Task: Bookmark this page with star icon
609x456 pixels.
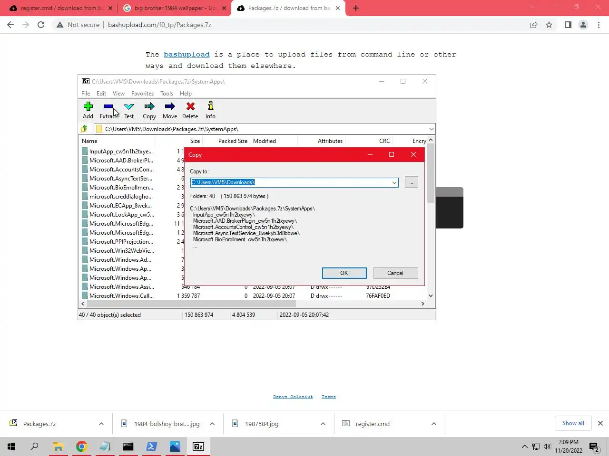Action: point(549,25)
